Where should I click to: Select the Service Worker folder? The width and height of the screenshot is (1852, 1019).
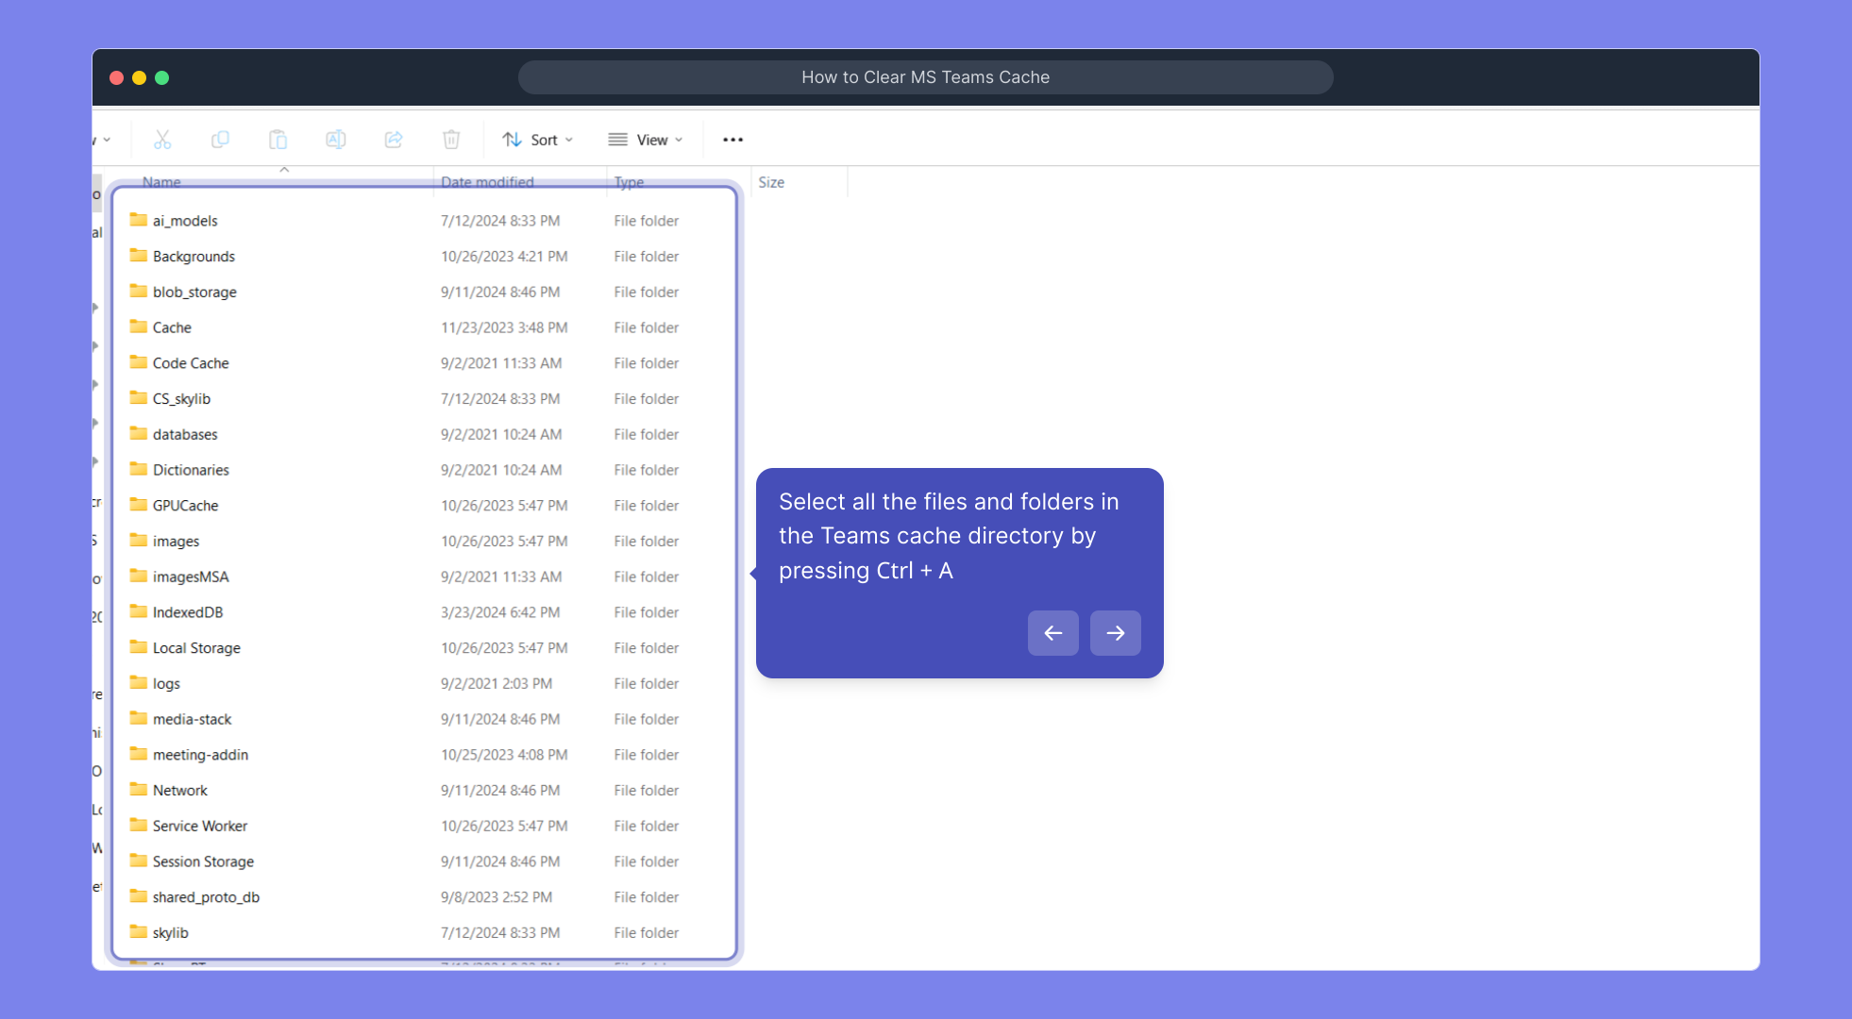pyautogui.click(x=200, y=826)
